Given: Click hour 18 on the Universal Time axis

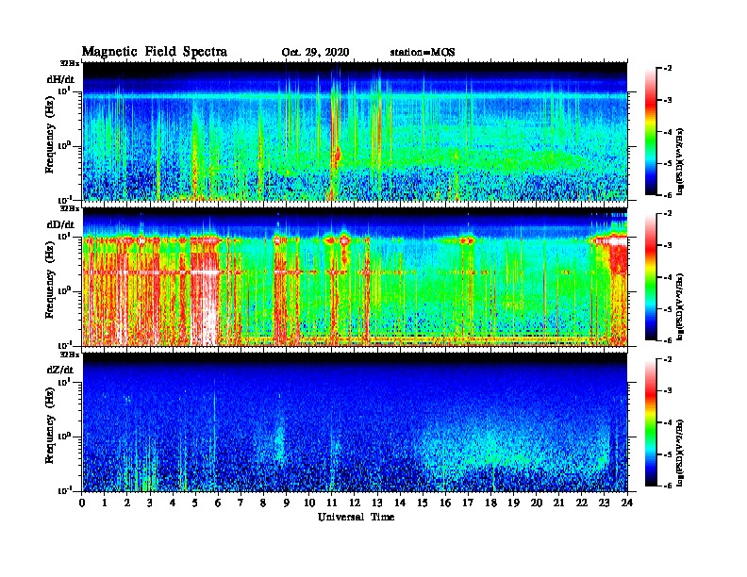Looking at the screenshot, I should coord(491,503).
